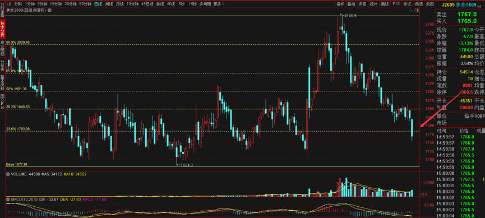Switch to the 月线 monthly chart
Viewport: 485px width, 218px height.
(119, 4)
